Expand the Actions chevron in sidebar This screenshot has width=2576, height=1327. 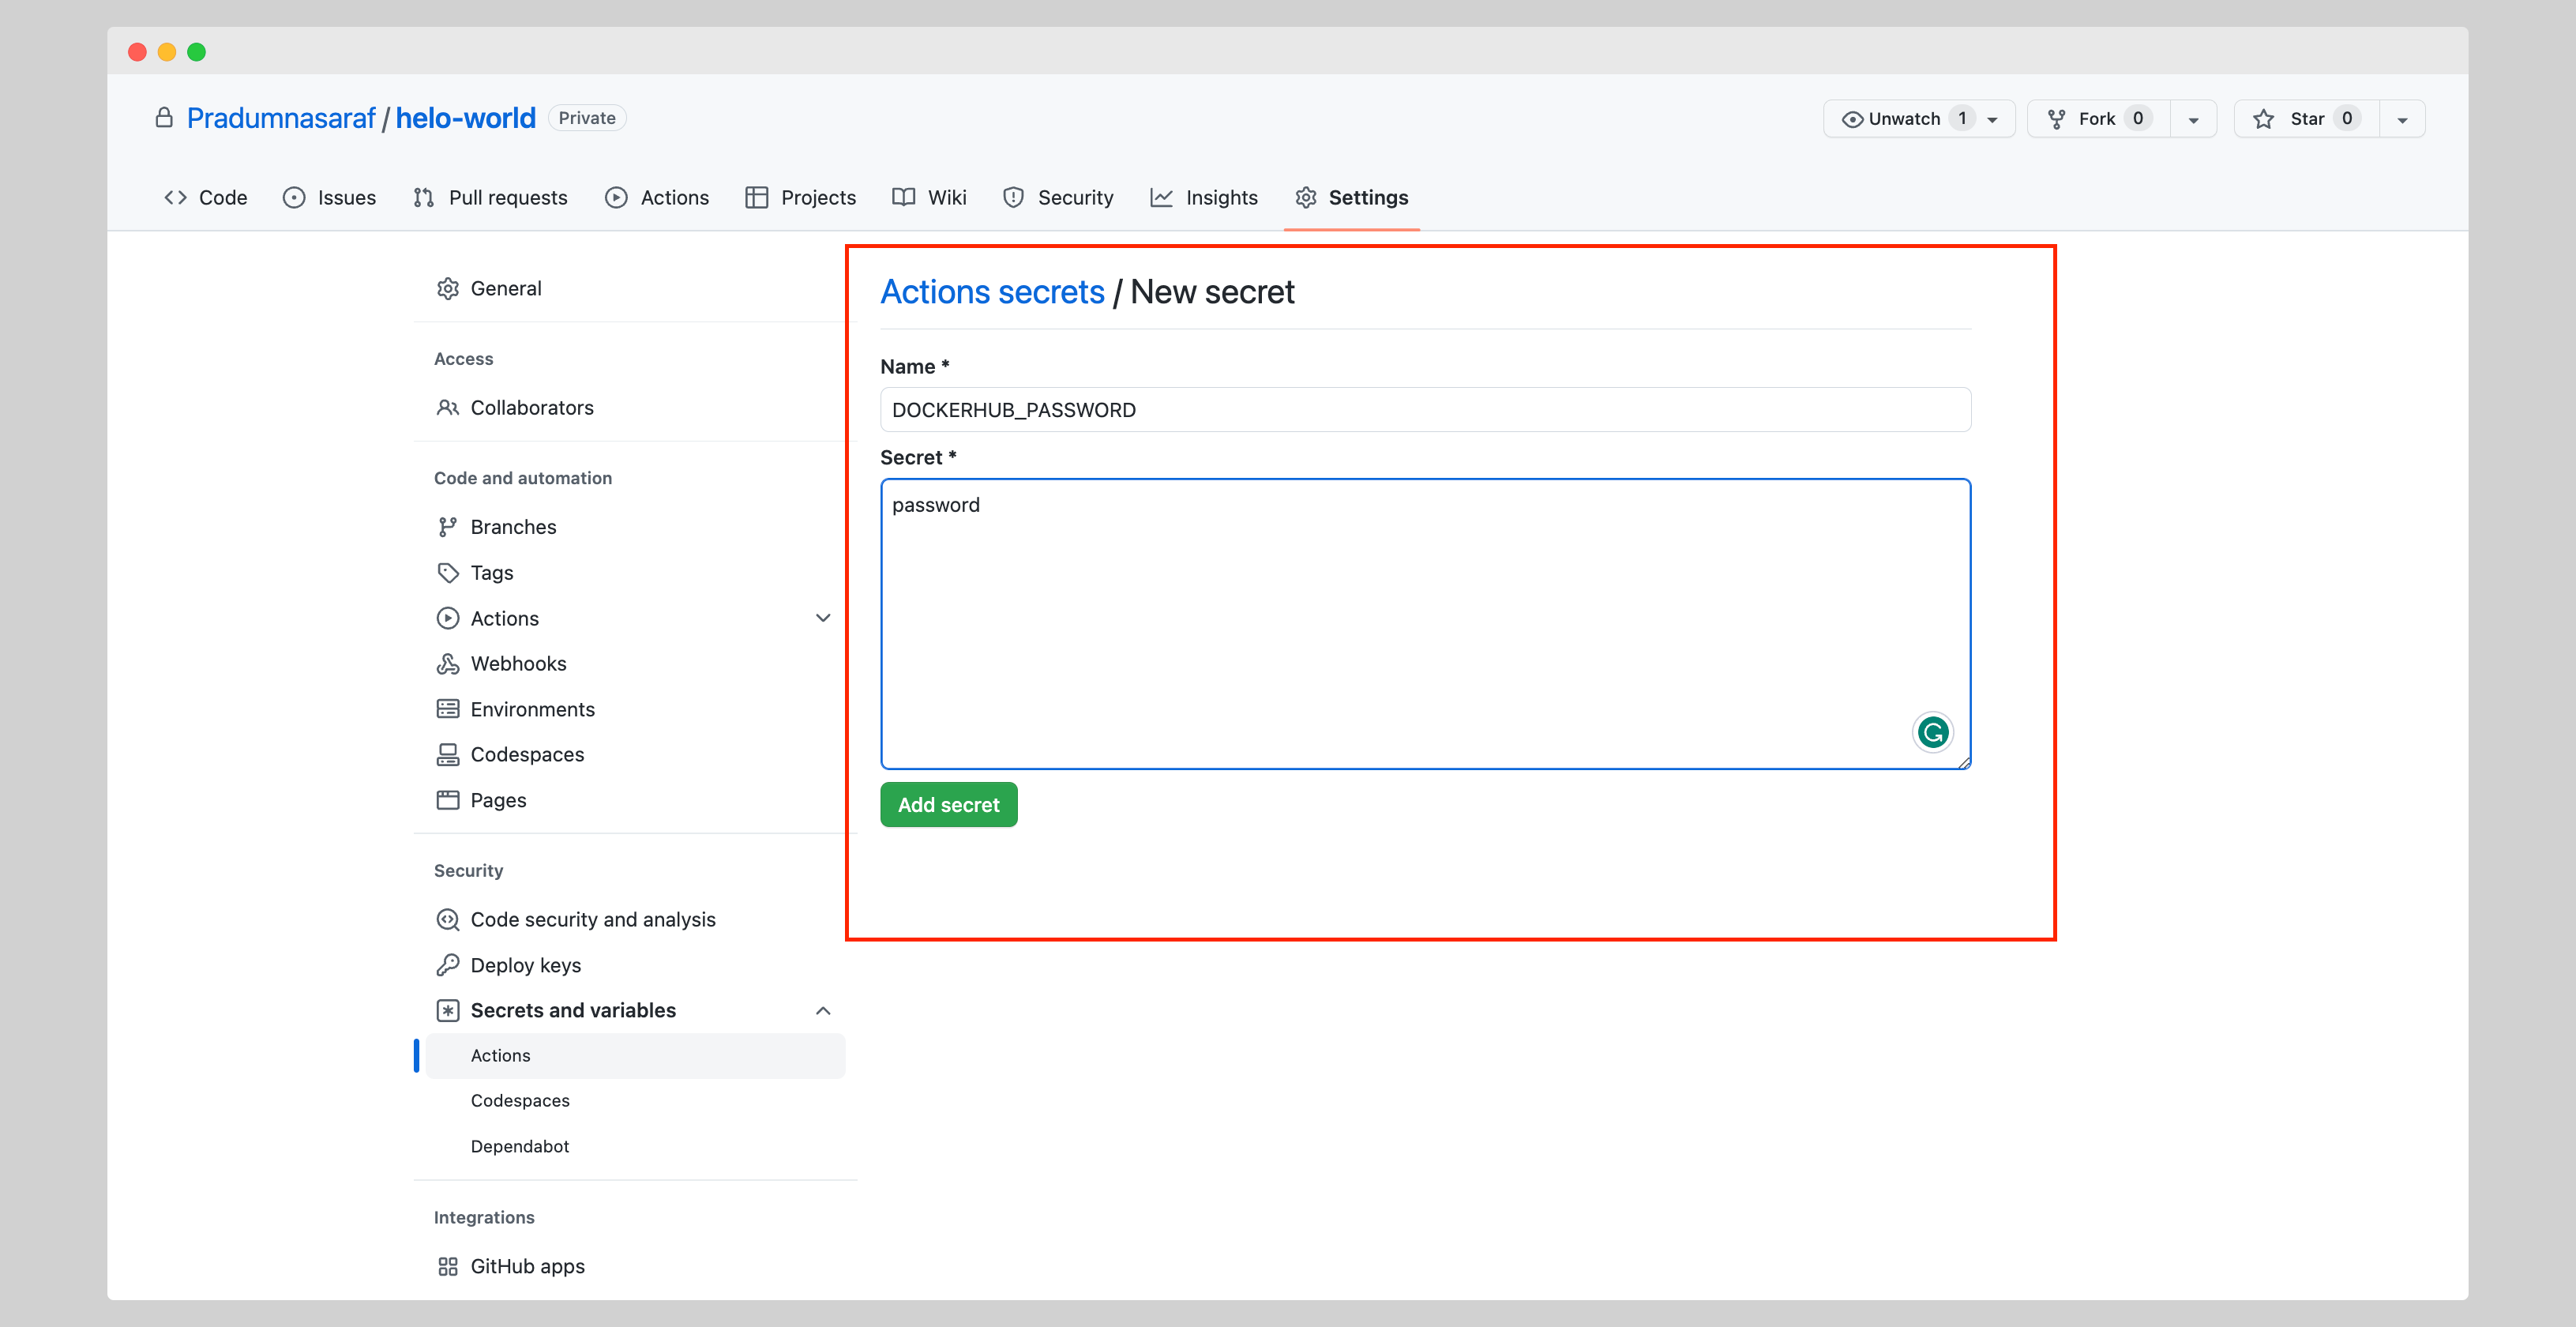pos(823,618)
